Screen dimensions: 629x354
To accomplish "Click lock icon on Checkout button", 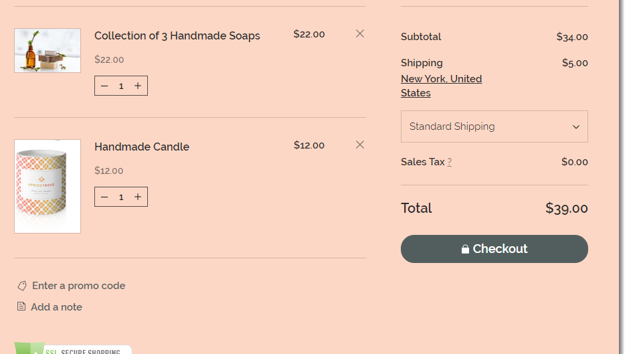I will click(465, 249).
